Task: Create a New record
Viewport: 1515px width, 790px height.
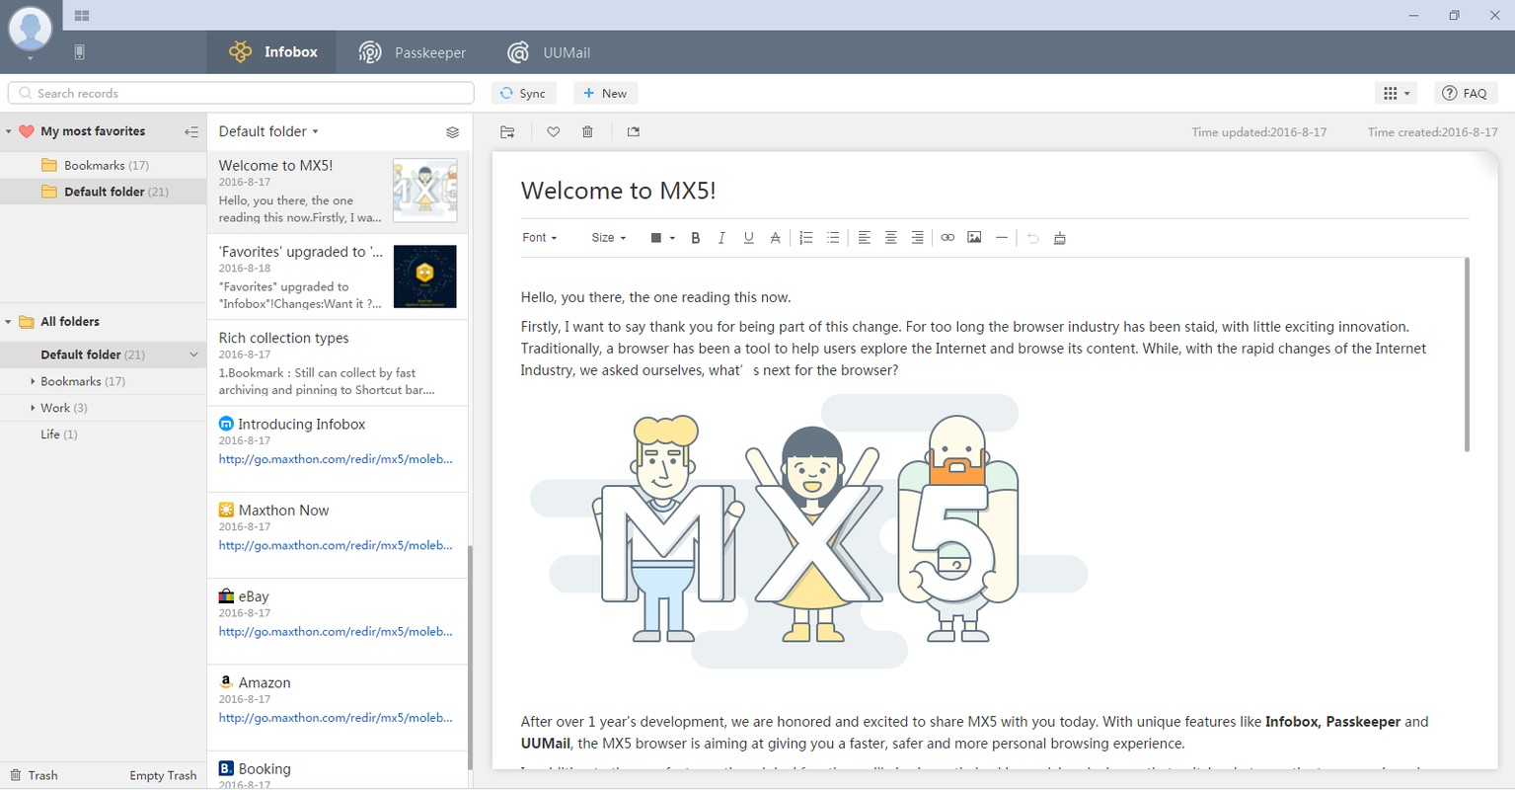Action: point(605,93)
